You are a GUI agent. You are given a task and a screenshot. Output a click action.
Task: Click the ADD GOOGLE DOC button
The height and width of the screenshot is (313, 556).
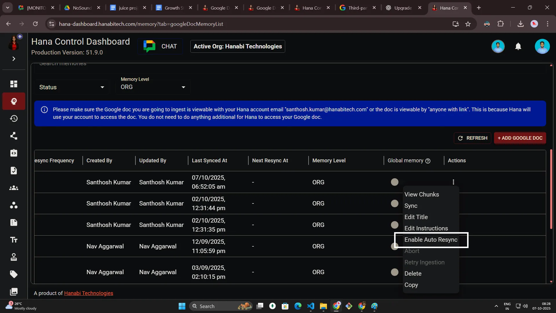coord(520,138)
